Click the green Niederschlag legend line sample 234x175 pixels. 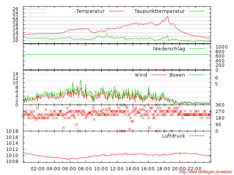[197, 48]
